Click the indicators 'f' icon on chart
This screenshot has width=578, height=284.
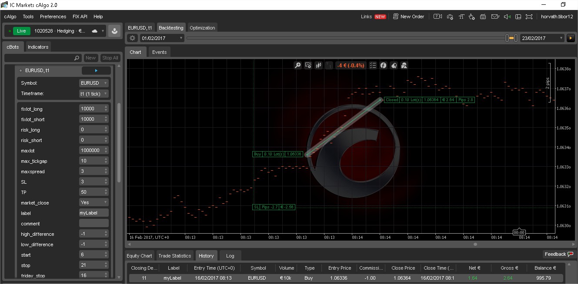(384, 65)
